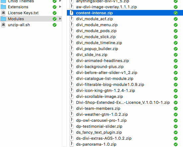Open the Modules folder row
Image resolution: width=183 pixels, height=147 pixels.
pos(31,19)
